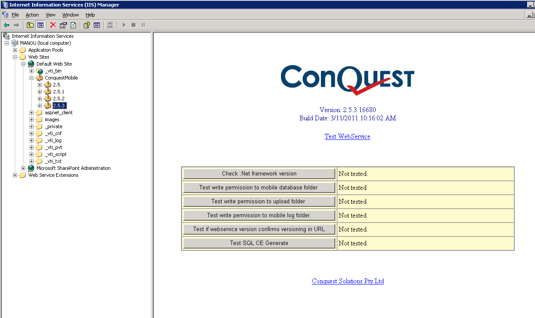Click the aspnet_client folder icon

(x=39, y=113)
